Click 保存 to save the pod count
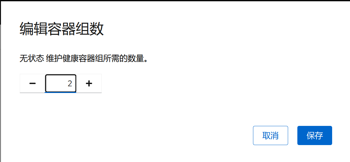The width and height of the screenshot is (350, 162). (x=315, y=135)
